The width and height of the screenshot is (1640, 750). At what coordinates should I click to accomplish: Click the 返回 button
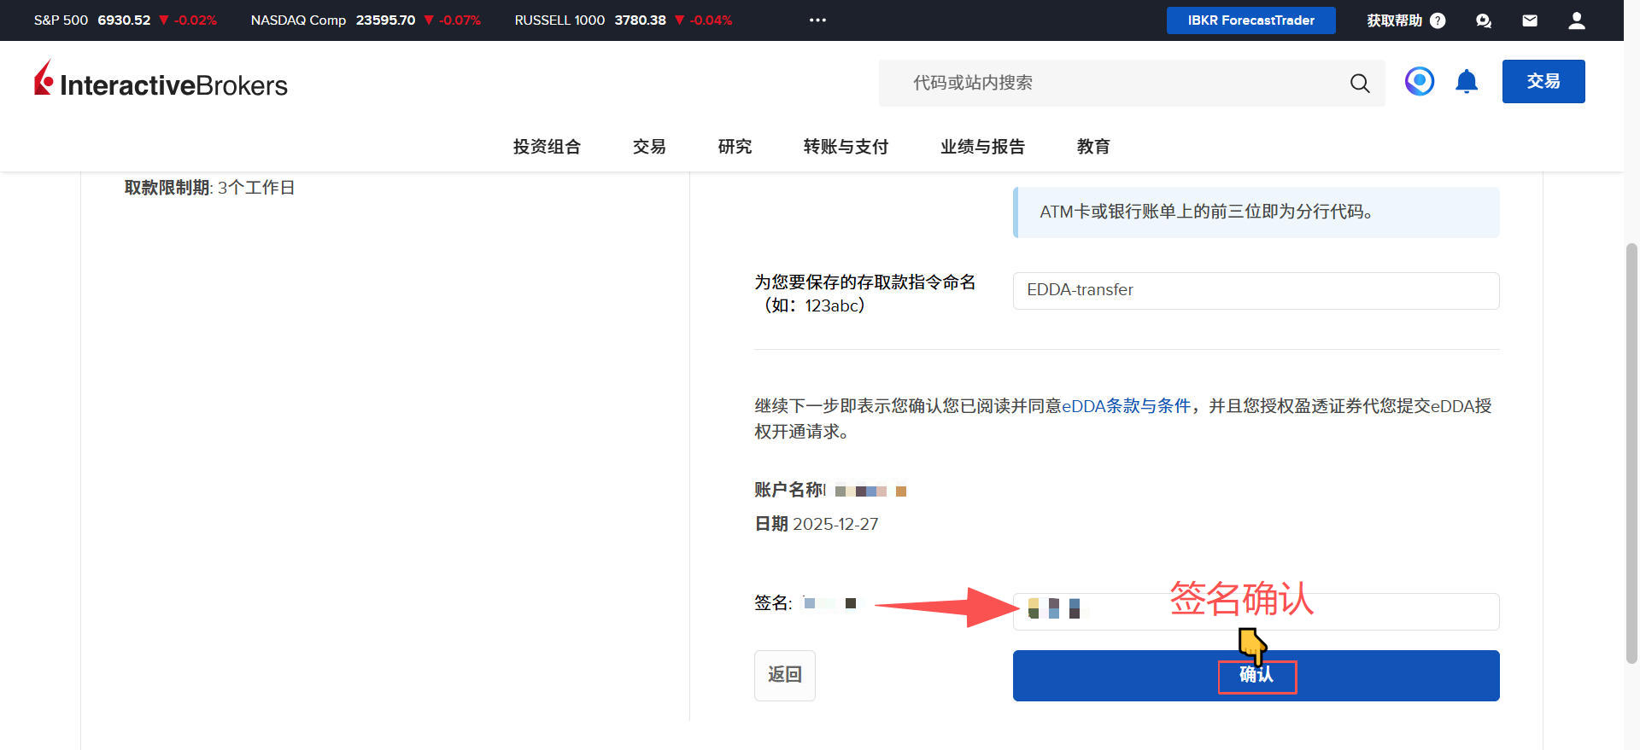(784, 675)
